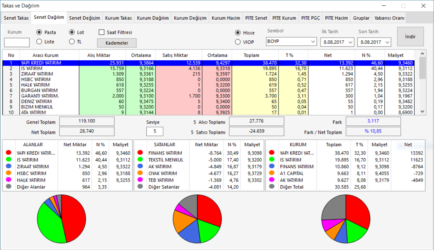Switch to PITE PGÇ tab
Image resolution: width=434 pixels, height=250 pixels.
click(x=310, y=18)
